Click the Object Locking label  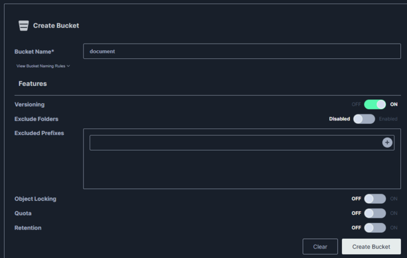click(x=36, y=199)
